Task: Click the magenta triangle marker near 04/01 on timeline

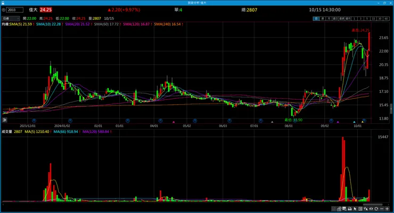Action: tap(174, 122)
